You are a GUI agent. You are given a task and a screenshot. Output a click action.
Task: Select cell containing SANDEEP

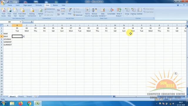8,42
